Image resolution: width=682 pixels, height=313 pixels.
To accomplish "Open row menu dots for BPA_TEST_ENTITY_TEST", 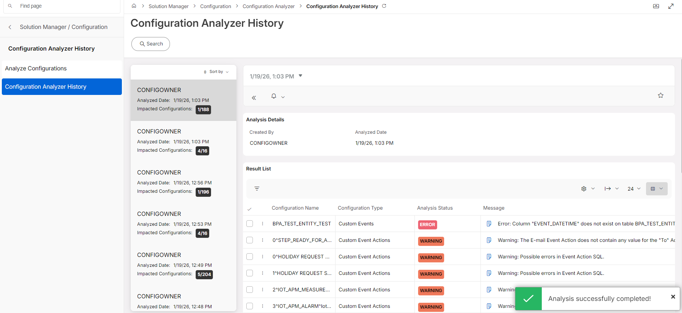I will point(262,224).
